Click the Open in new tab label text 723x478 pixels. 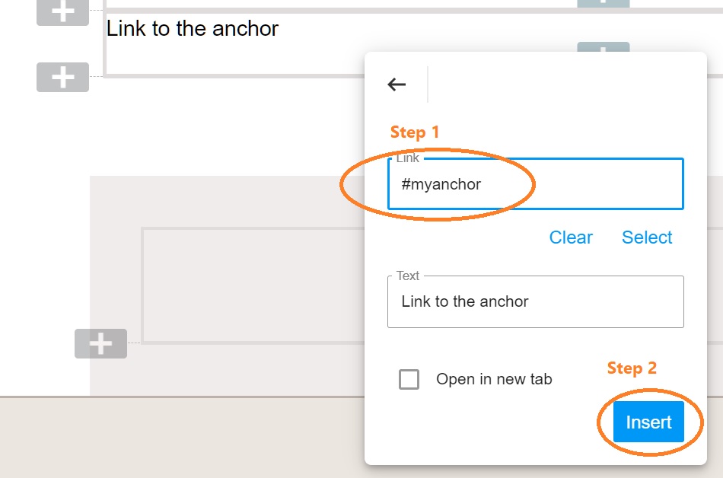pos(494,379)
